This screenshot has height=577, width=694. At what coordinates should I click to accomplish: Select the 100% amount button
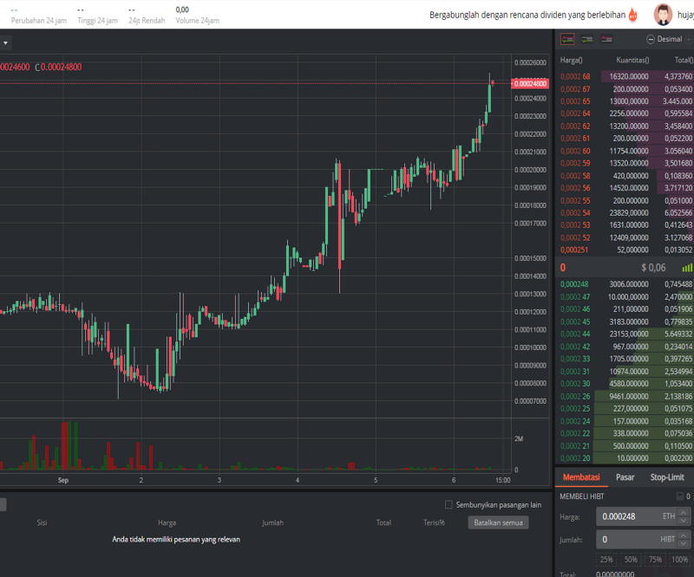pos(679,560)
